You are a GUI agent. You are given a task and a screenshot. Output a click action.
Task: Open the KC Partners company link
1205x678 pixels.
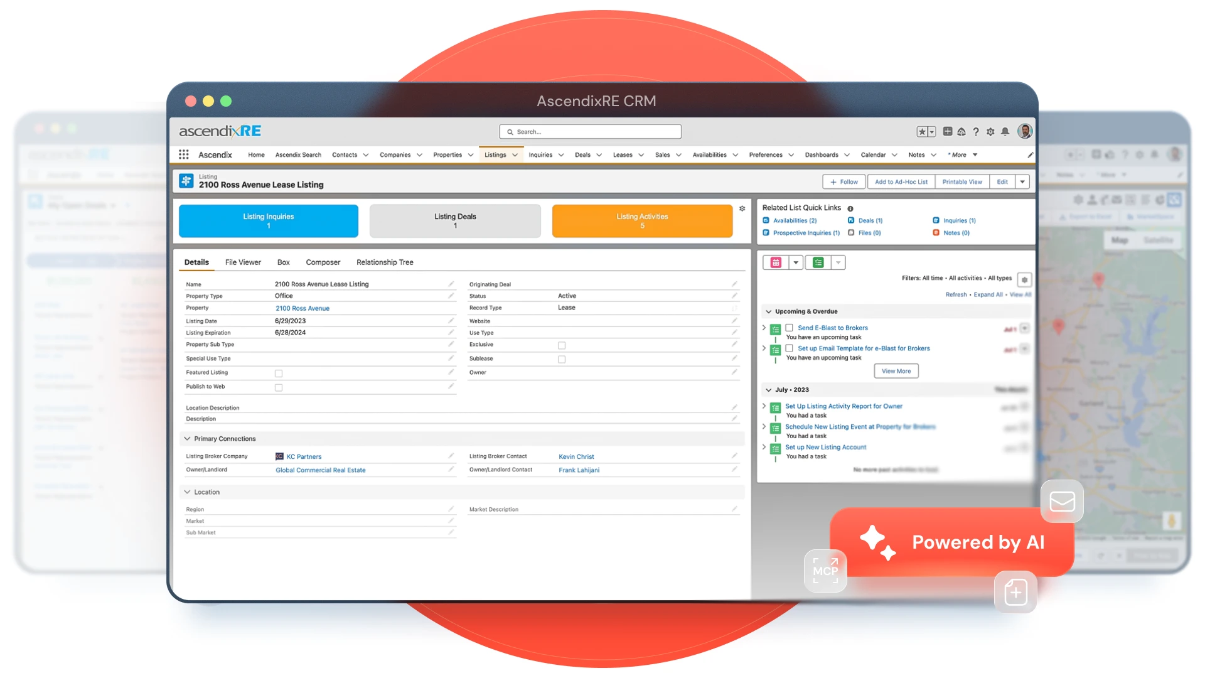tap(304, 457)
